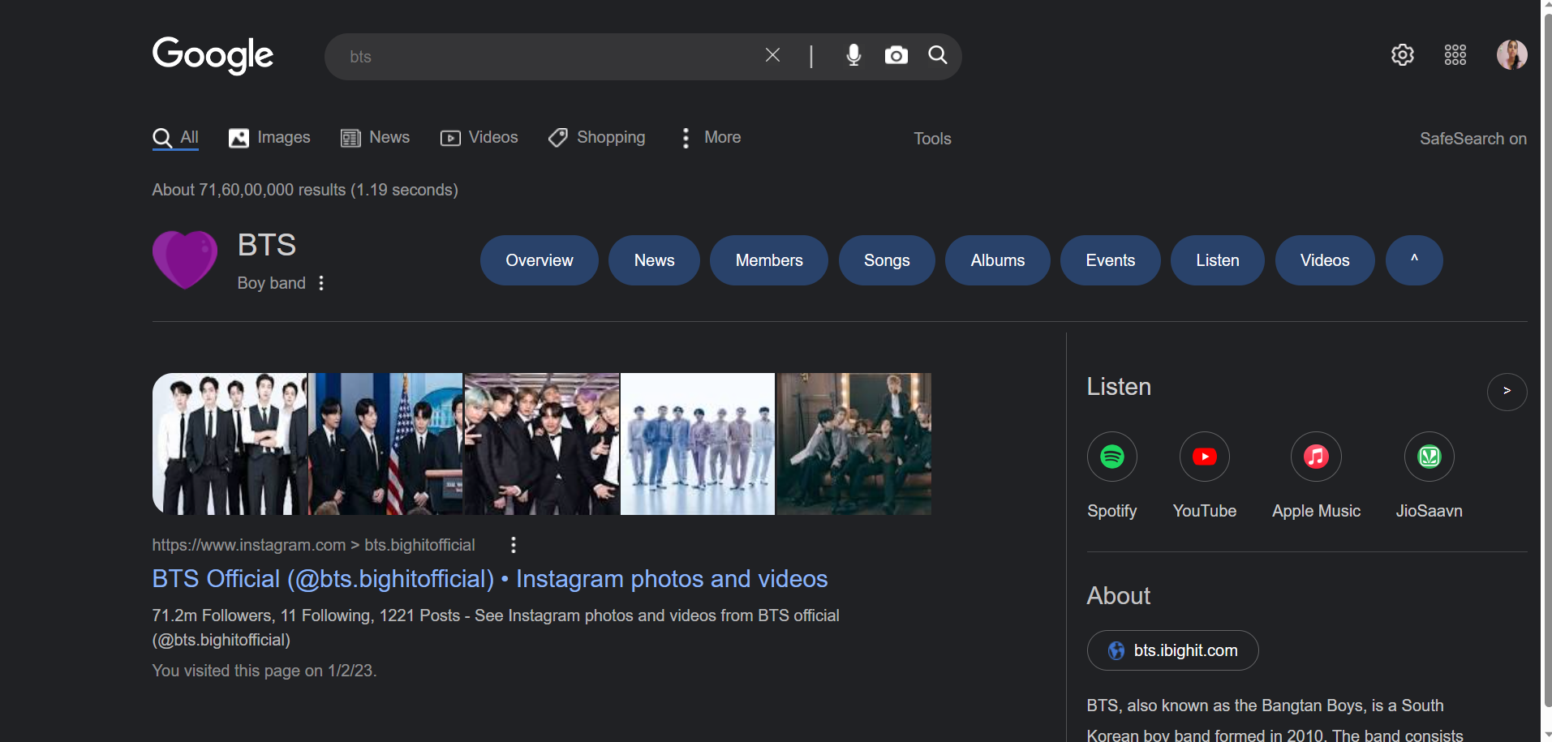
Task: Open the quick settings gear
Action: point(1403,54)
